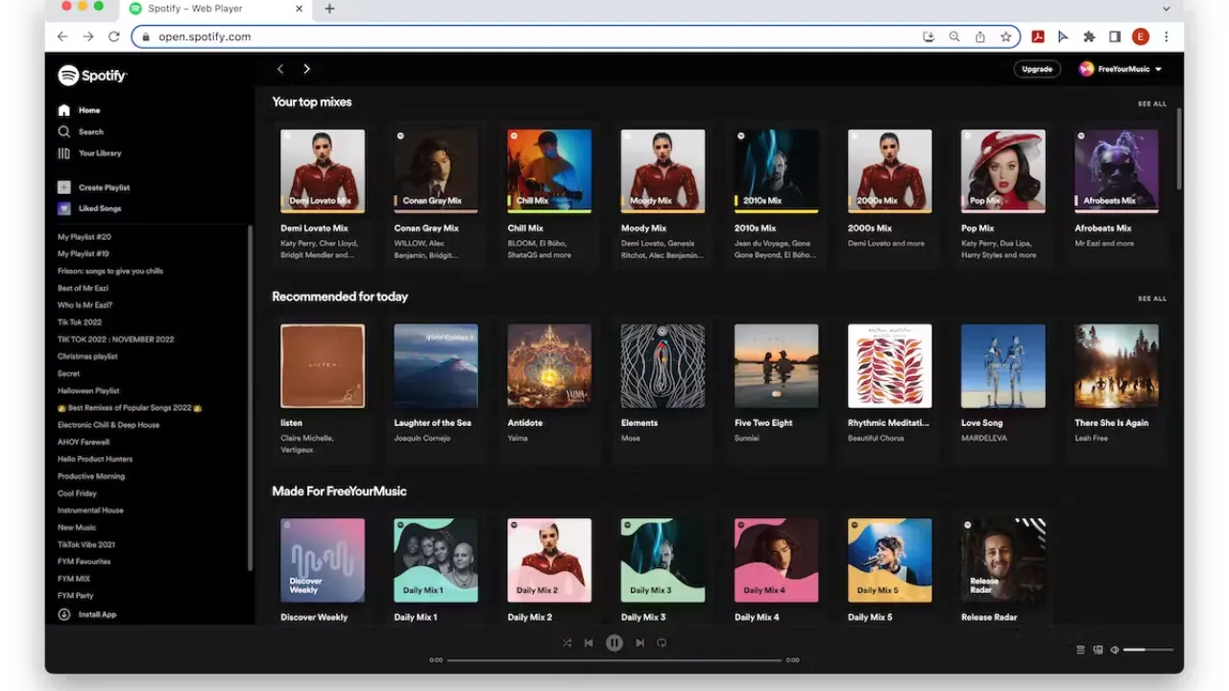Select the Spotify – Web Player tab
The image size is (1229, 691).
click(216, 10)
